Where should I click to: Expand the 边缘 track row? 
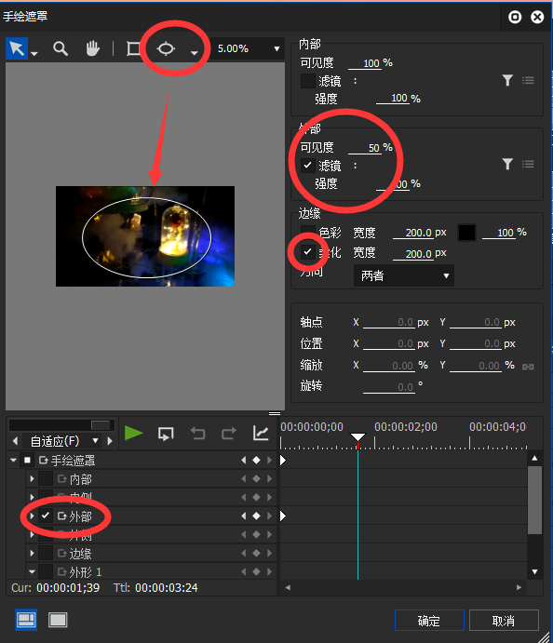tap(32, 553)
